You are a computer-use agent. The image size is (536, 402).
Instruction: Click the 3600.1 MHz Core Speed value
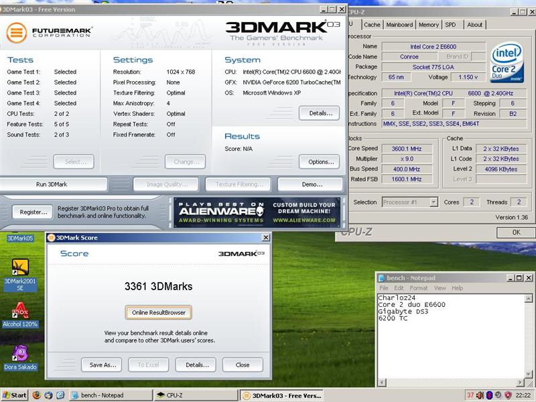[x=407, y=149]
